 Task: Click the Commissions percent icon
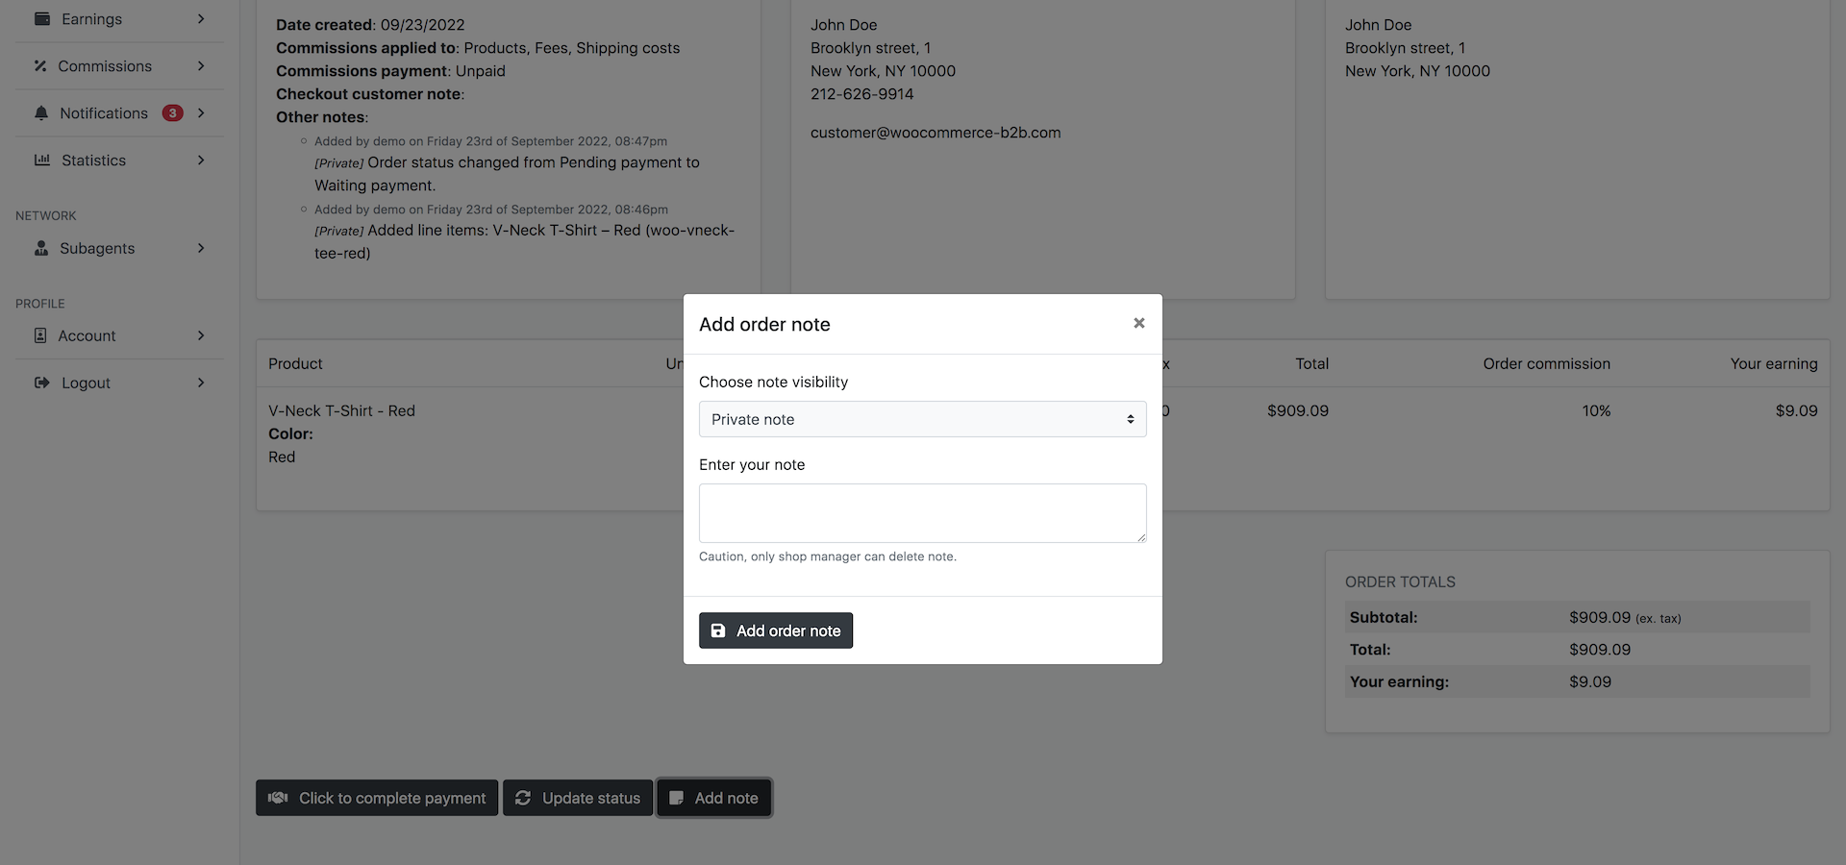[40, 66]
